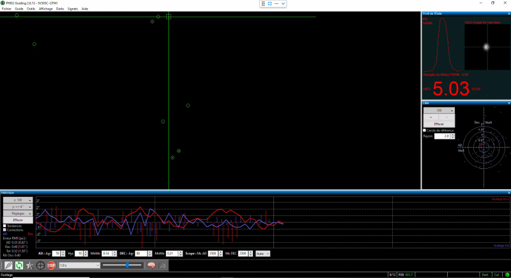
Task: Click the green status indicator in status bar
Action: (x=507, y=275)
